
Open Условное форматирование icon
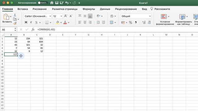pyautogui.click(x=164, y=16)
